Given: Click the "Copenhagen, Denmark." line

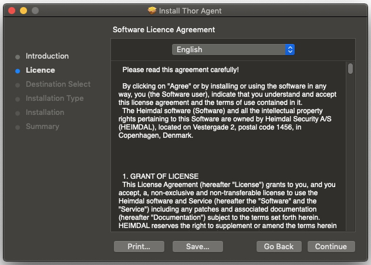Looking at the screenshot, I should [x=156, y=135].
